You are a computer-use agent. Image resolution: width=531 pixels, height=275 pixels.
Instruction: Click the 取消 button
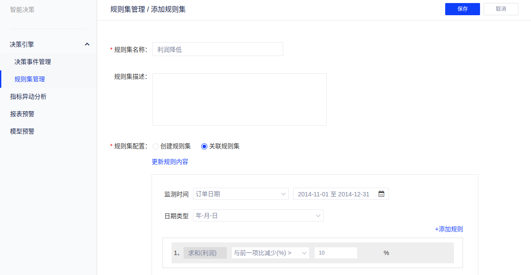point(501,9)
